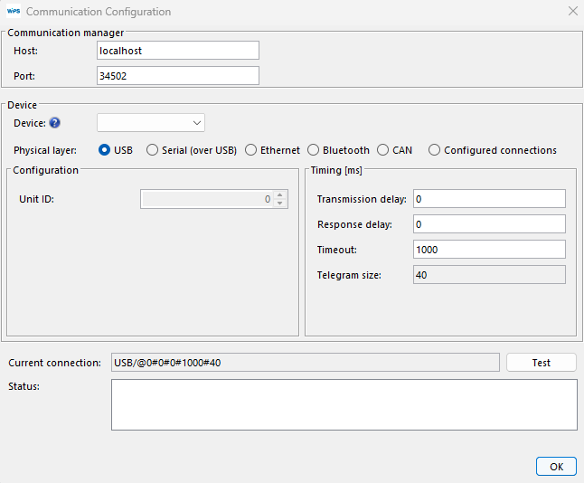
Task: Click the Transmission delay field
Action: pyautogui.click(x=488, y=199)
